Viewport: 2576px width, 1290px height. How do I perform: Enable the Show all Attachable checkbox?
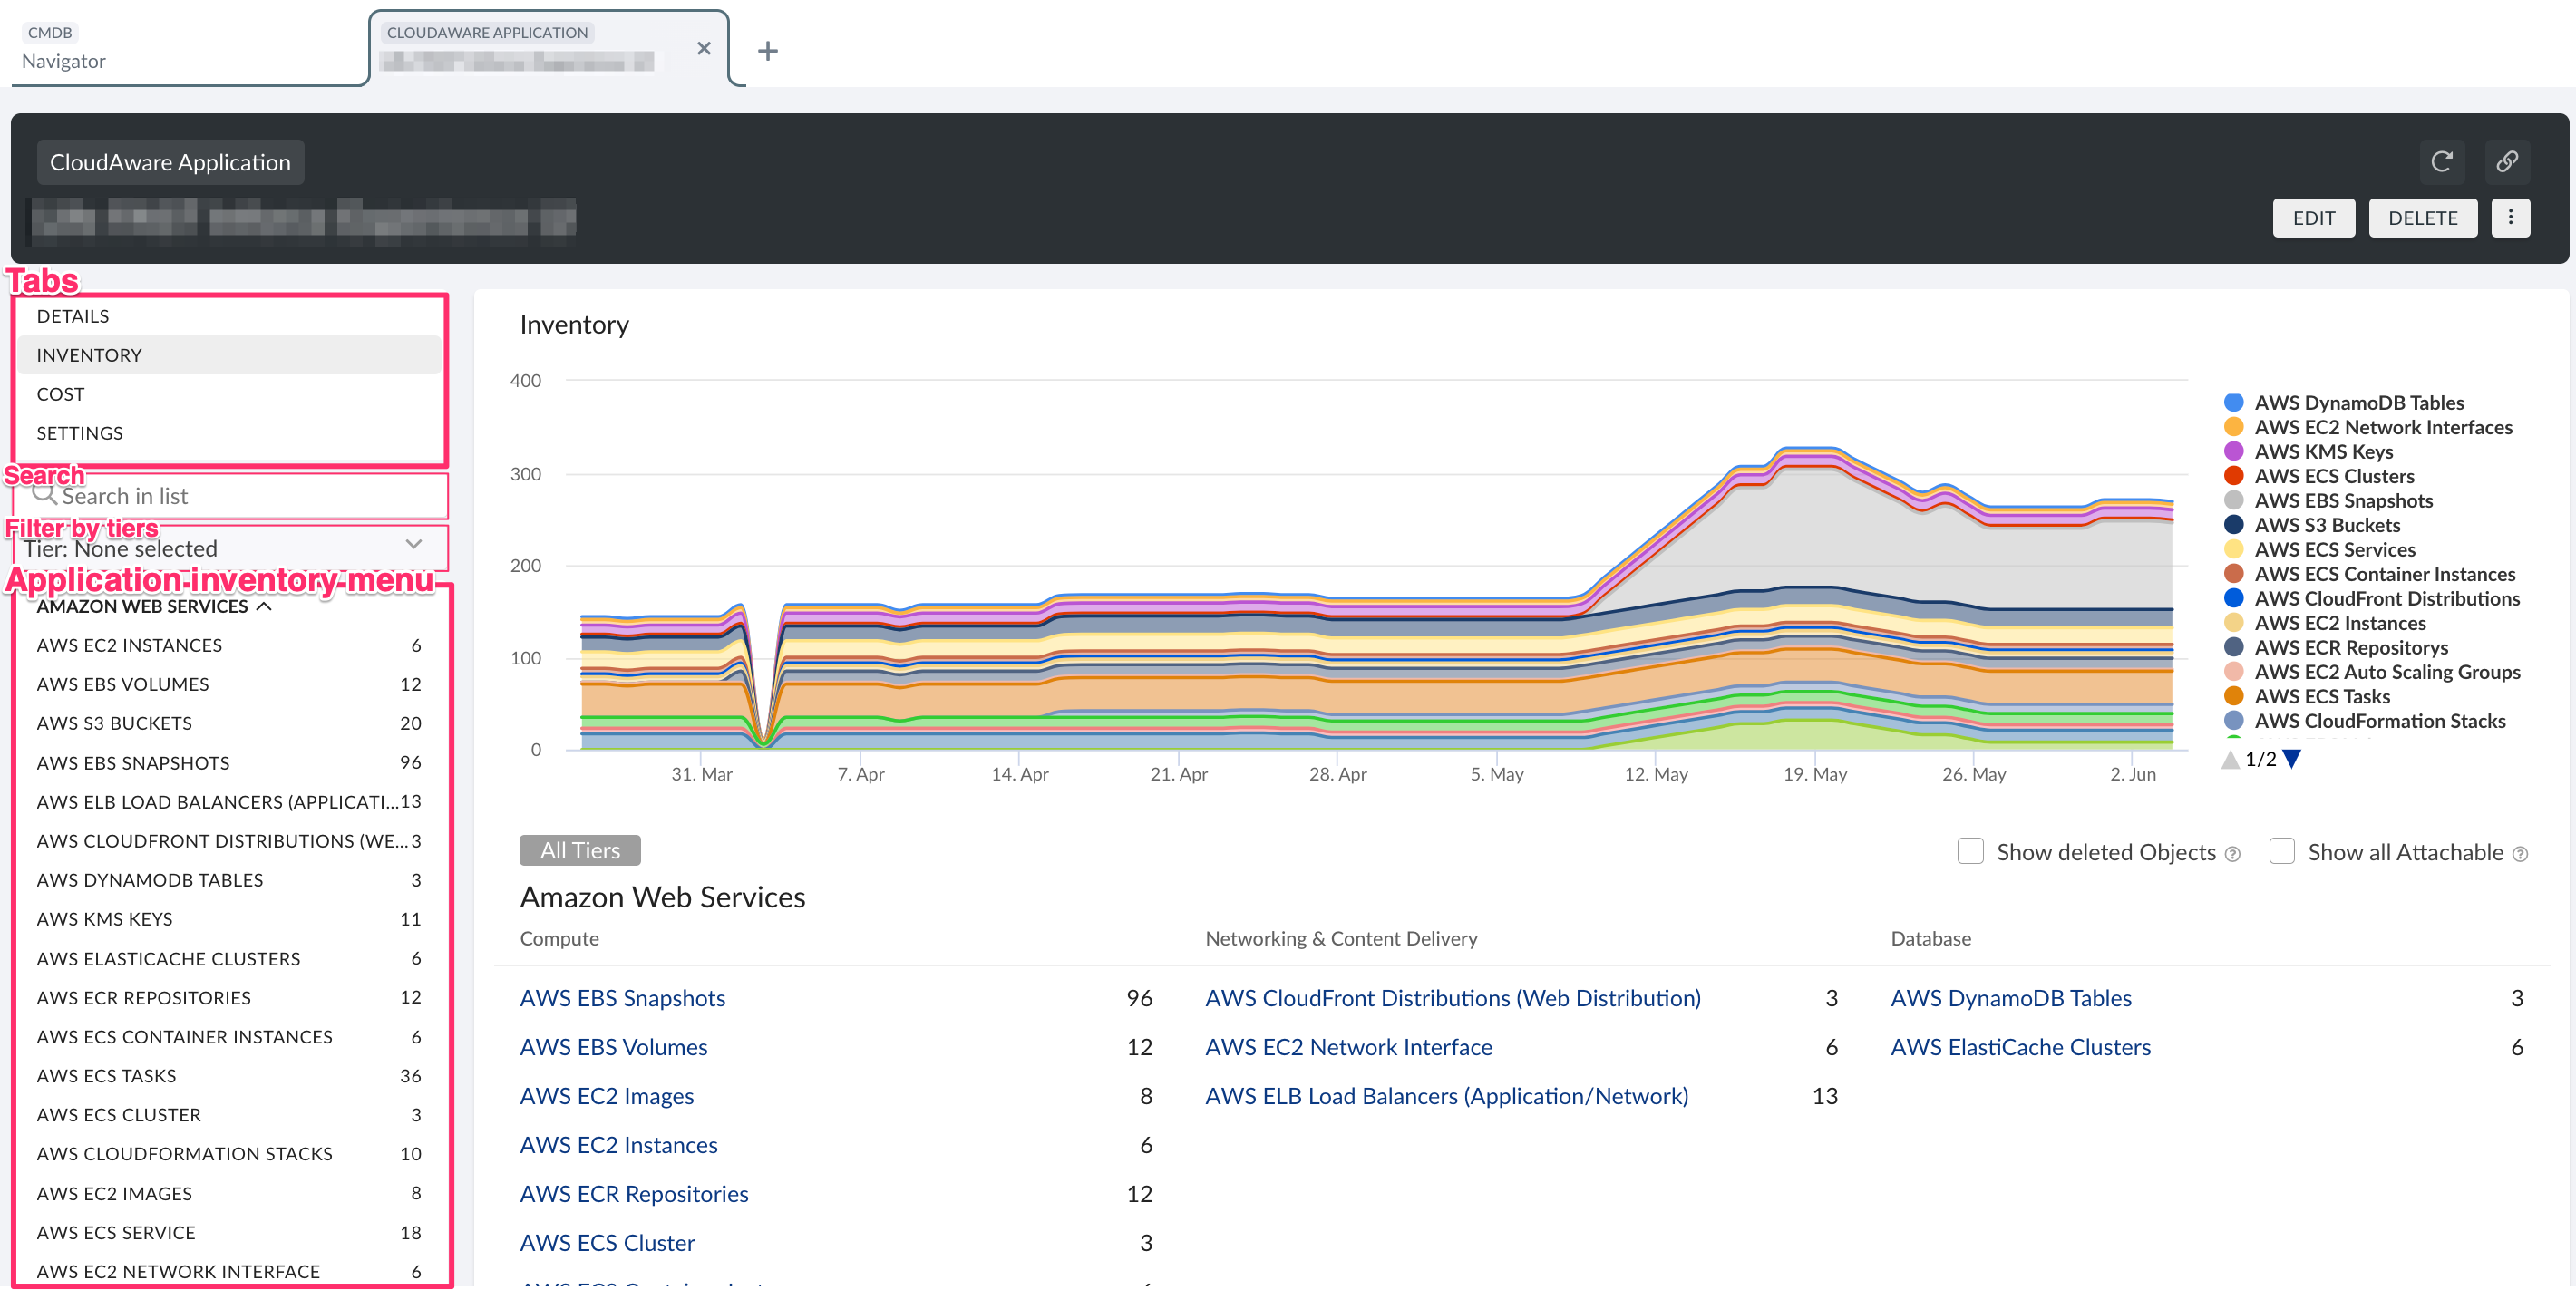(x=2282, y=851)
